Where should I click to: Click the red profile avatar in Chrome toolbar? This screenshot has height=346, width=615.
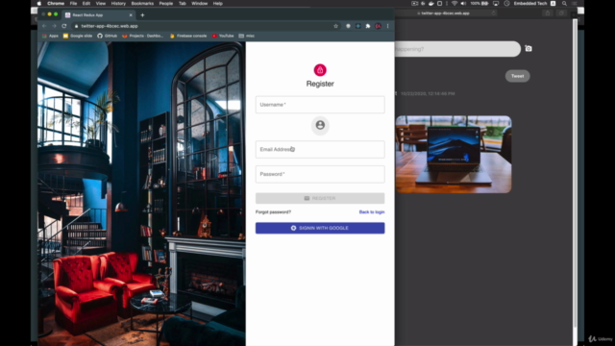tap(378, 26)
